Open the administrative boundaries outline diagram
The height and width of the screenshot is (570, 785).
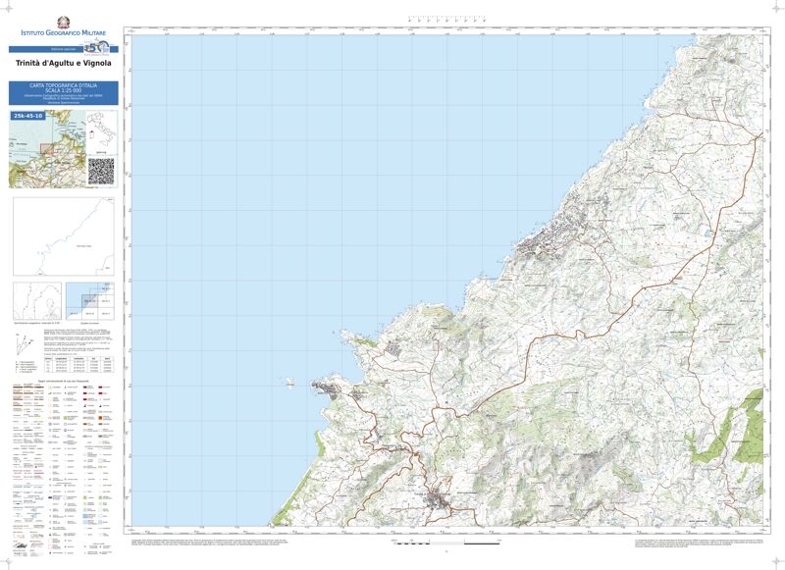[x=64, y=236]
